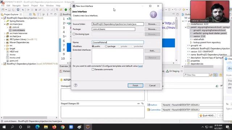
Task: Click the green Boot Dashboard icon in the toolbar
Action: 66,10
